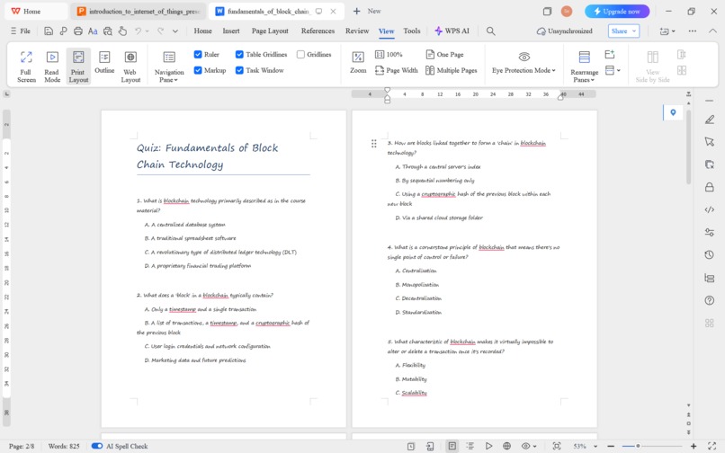
Task: Show Multiple Pages view
Action: 452,70
